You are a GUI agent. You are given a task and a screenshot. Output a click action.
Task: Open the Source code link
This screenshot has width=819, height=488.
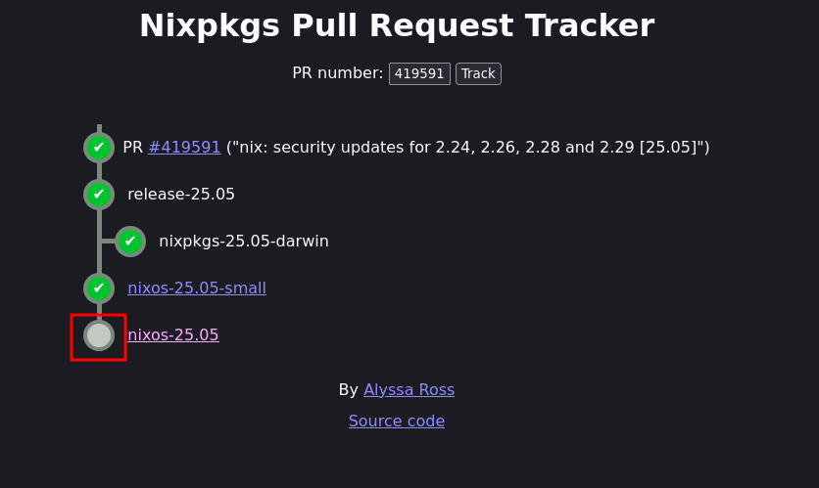tap(397, 421)
